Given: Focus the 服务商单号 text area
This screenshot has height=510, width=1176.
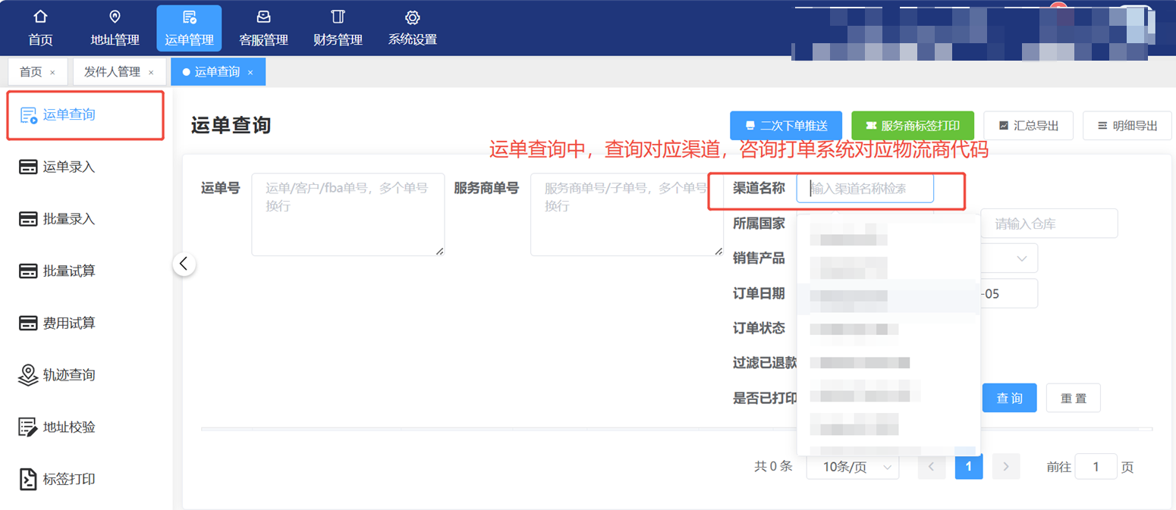Looking at the screenshot, I should tap(627, 214).
